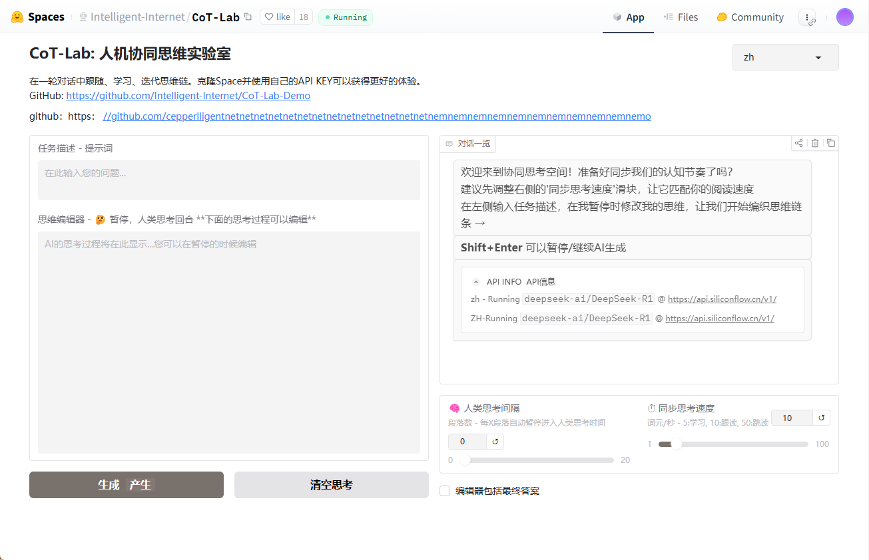The width and height of the screenshot is (869, 560).
Task: Focus the task description prompt input
Action: [x=229, y=180]
